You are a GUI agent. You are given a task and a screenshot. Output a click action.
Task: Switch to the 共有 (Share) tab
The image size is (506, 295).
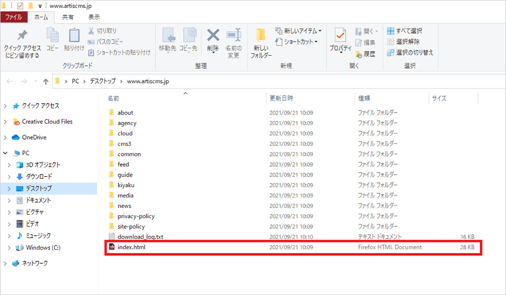[x=68, y=17]
